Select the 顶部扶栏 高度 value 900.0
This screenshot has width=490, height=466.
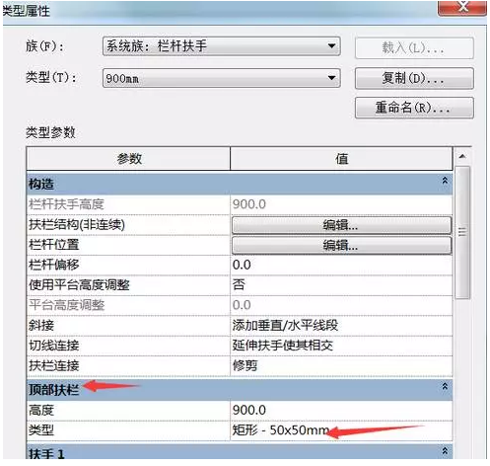[x=341, y=411]
